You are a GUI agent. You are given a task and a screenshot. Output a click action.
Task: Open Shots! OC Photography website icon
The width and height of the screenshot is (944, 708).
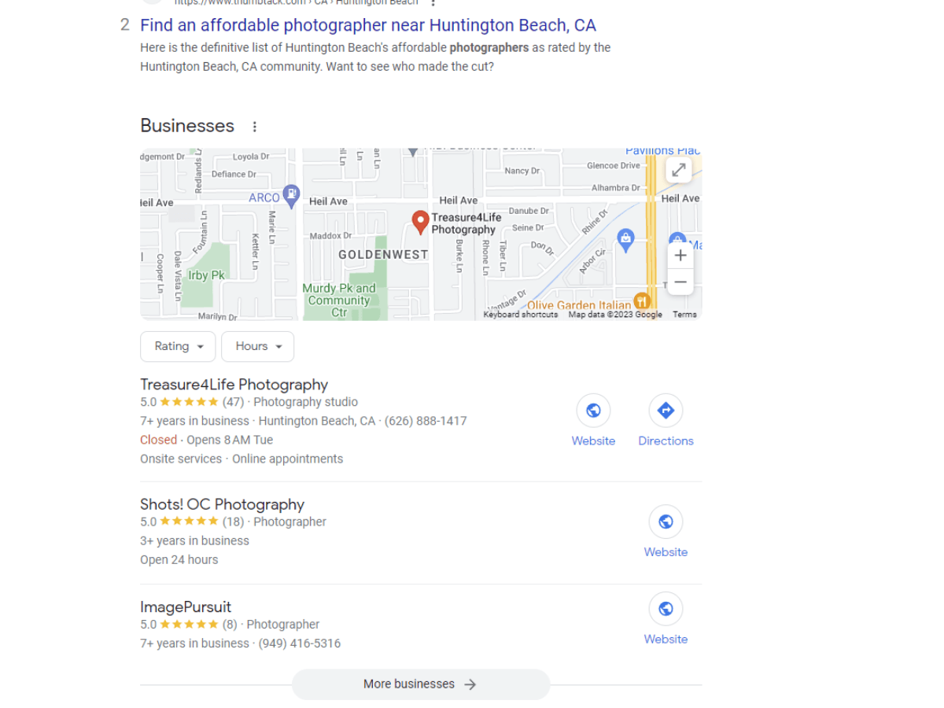[666, 522]
